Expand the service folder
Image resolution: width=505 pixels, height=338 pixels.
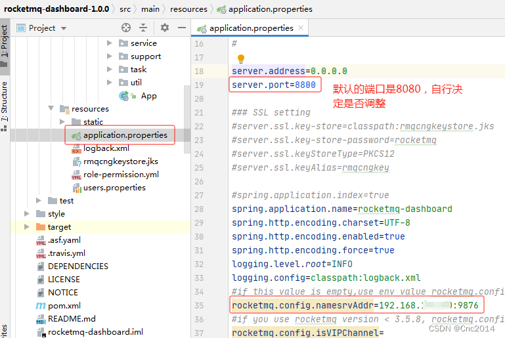110,43
